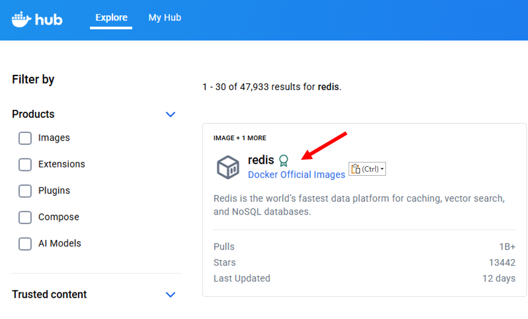Follow the Docker Official Images link
The width and height of the screenshot is (528, 319).
[297, 175]
